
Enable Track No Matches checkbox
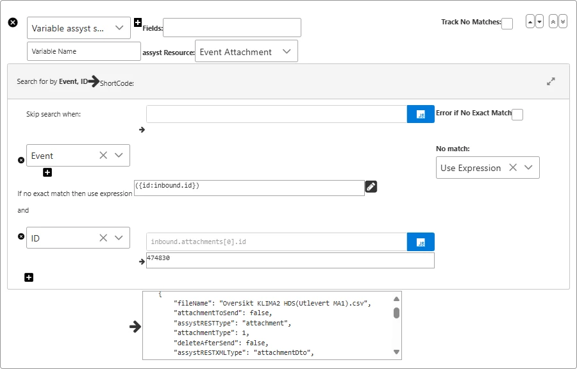coord(507,24)
